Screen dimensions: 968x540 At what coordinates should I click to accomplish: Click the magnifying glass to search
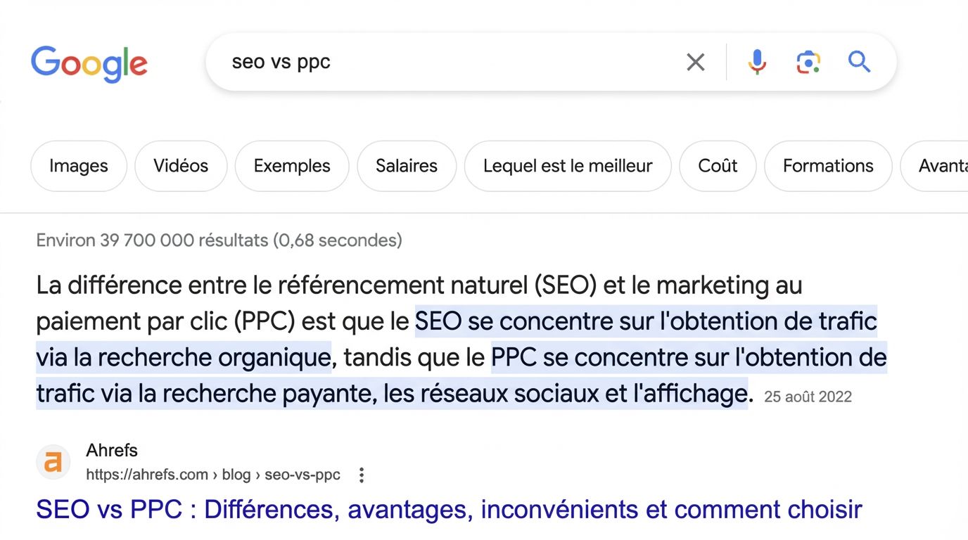859,62
